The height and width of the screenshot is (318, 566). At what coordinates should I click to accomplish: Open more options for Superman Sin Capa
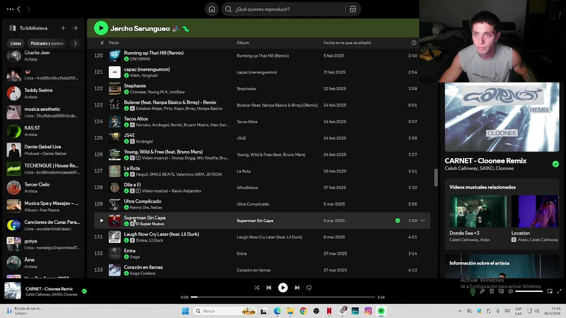(423, 220)
